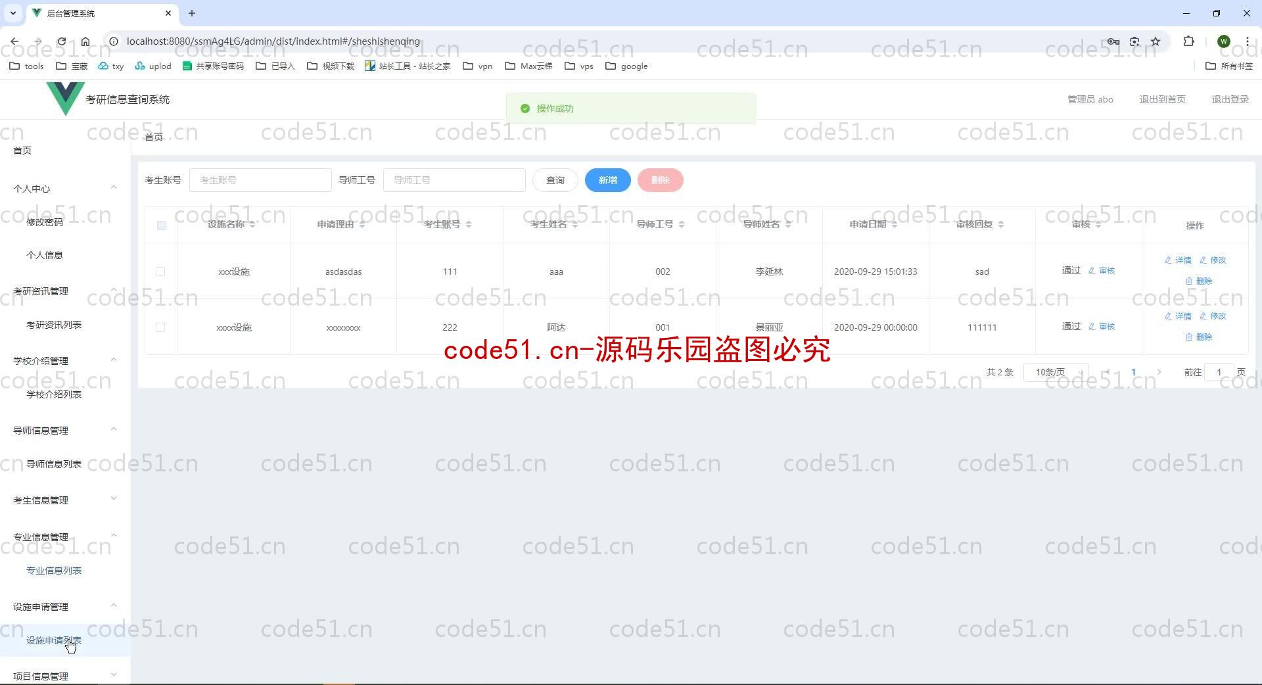Image resolution: width=1262 pixels, height=685 pixels.
Task: Collapse the 设施申请管理 sidebar group
Action: click(65, 607)
